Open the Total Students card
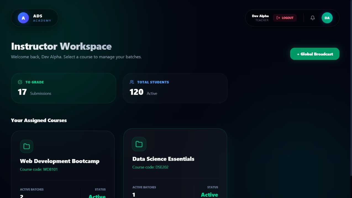The image size is (352, 198). (175, 88)
